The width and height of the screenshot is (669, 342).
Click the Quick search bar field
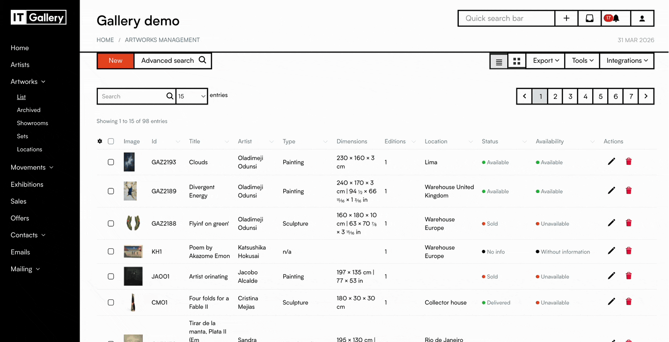(507, 18)
